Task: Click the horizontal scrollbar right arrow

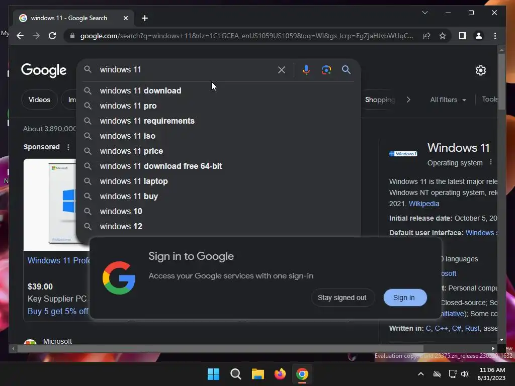Action: [x=493, y=349]
